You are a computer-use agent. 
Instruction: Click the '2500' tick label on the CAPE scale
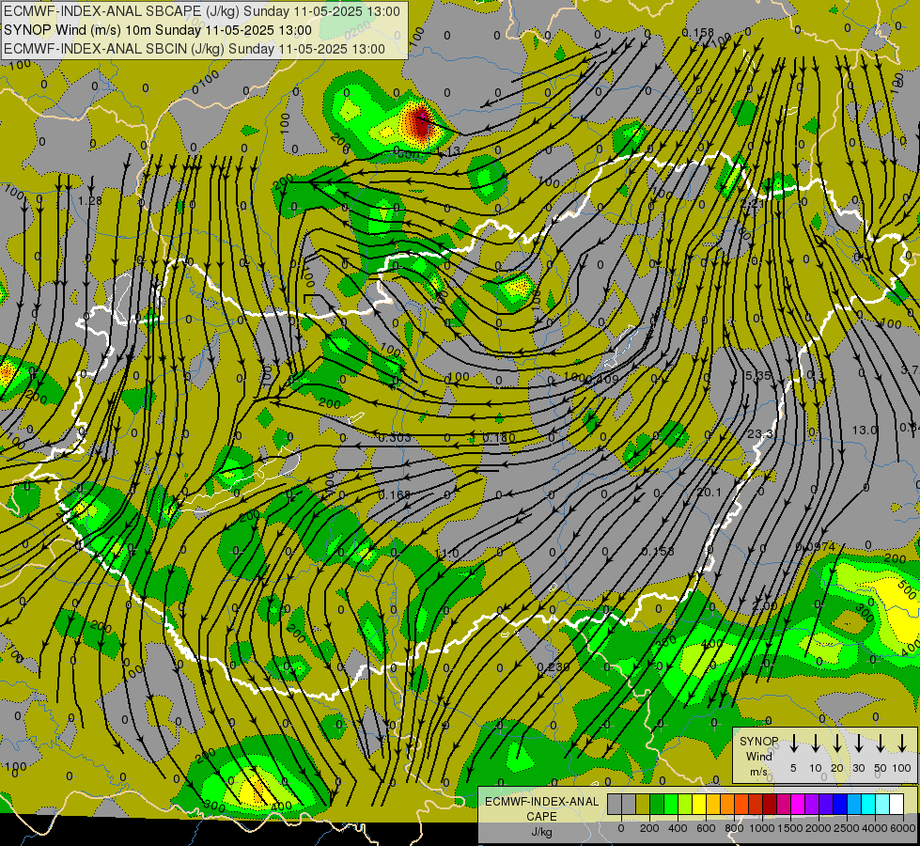(x=847, y=828)
